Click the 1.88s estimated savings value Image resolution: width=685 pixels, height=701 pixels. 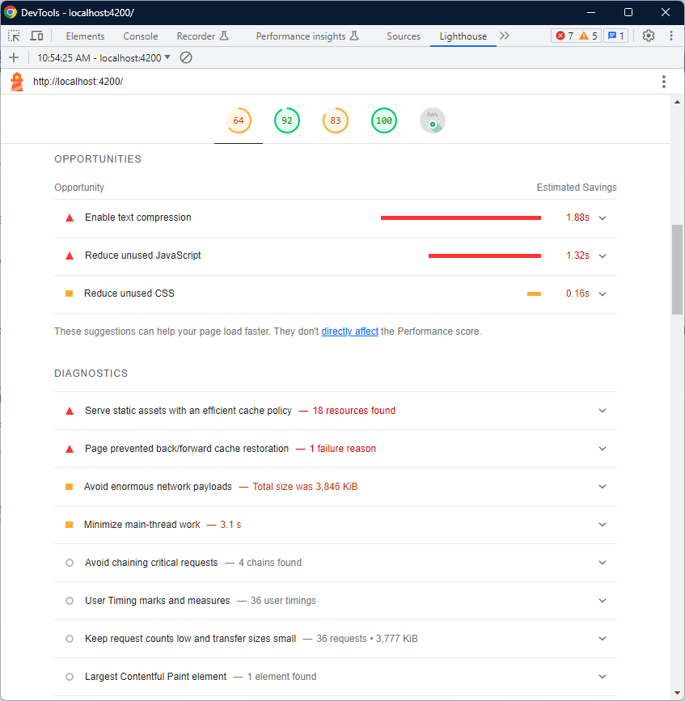[577, 217]
